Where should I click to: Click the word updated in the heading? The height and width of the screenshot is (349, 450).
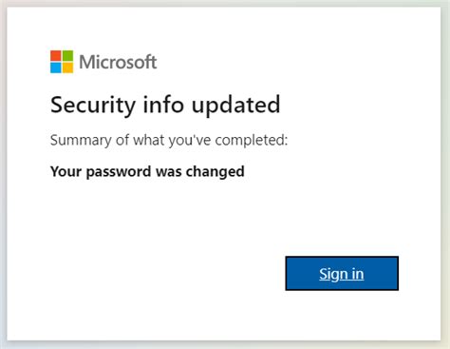click(x=236, y=106)
